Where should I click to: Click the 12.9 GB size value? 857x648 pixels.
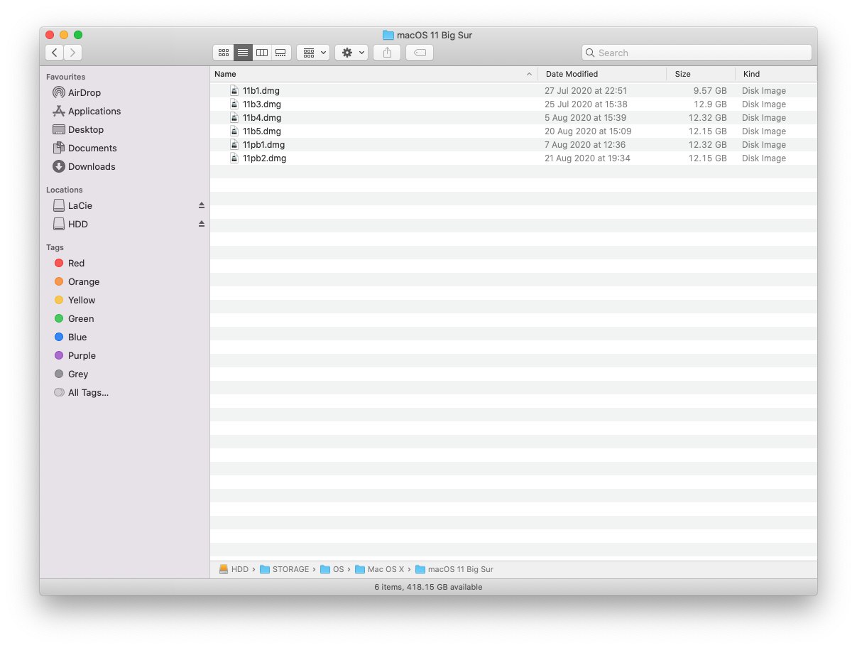pyautogui.click(x=711, y=104)
